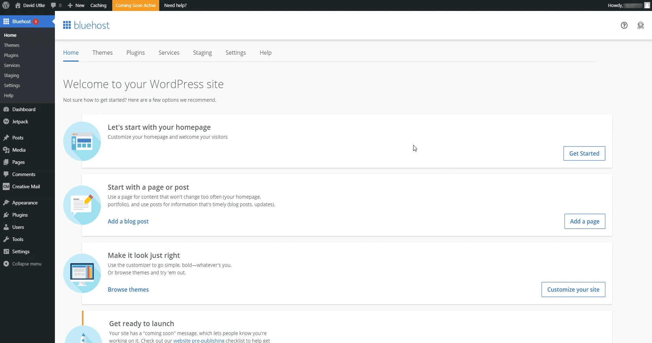
Task: Click the Coming Soon Active button
Action: 136,5
